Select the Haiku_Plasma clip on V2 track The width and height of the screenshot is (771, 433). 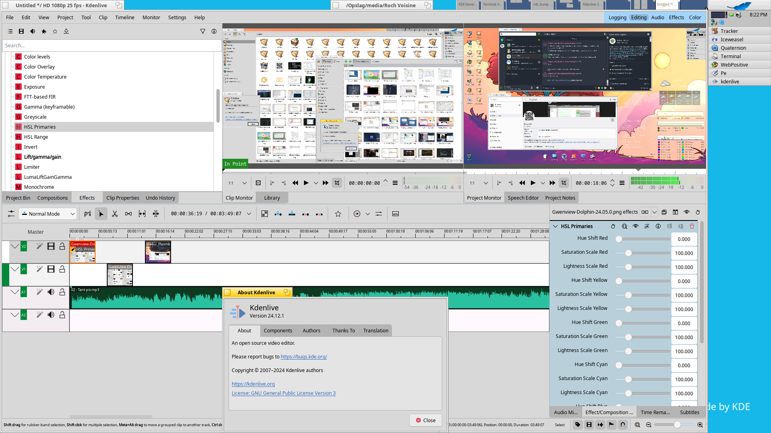158,252
